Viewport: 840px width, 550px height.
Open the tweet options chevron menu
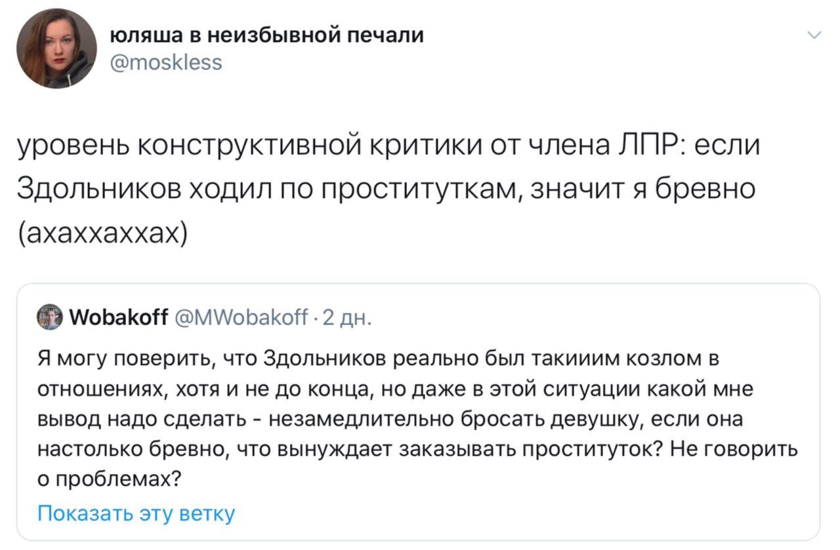(814, 35)
